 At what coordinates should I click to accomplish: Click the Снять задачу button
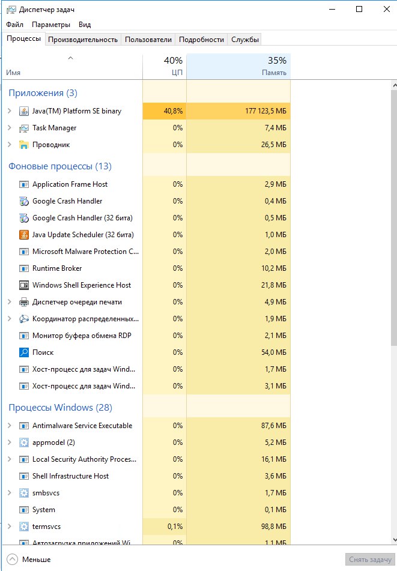370,560
